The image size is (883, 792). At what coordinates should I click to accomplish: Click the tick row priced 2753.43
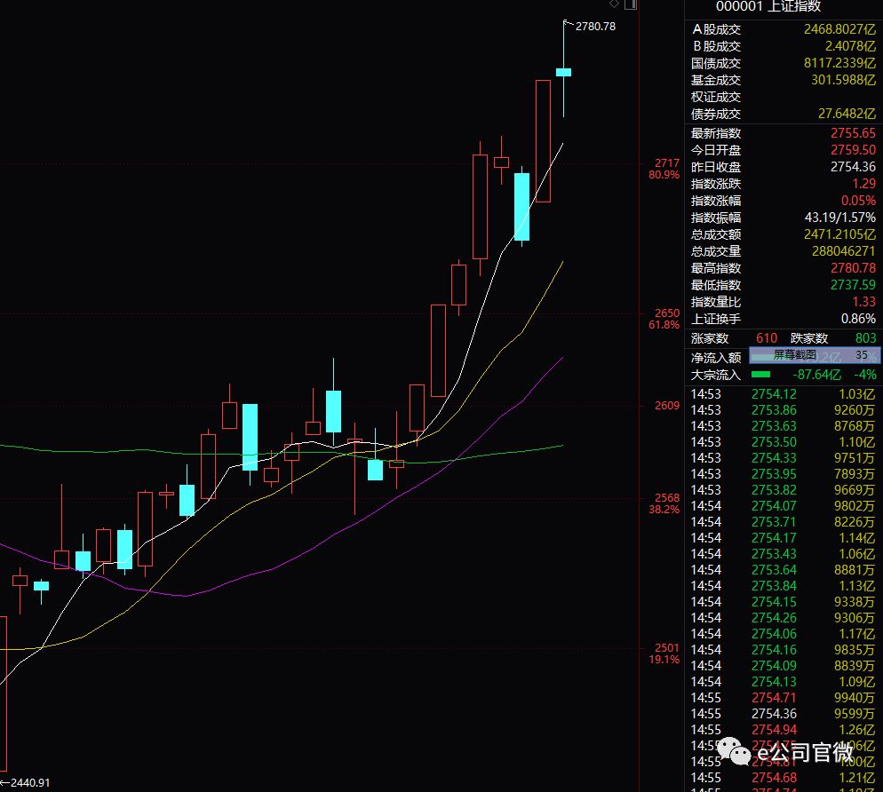point(783,554)
